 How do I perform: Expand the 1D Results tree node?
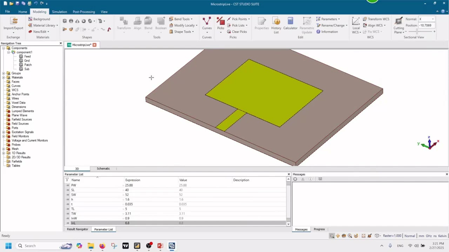coord(4,153)
